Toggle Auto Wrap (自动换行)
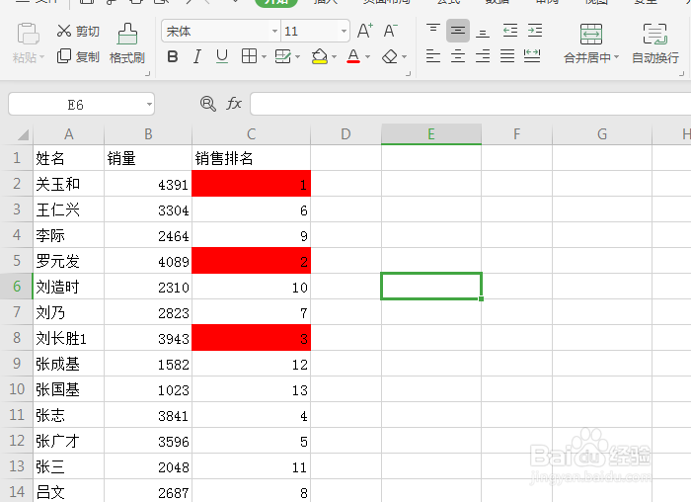This screenshot has width=691, height=502. (x=655, y=43)
